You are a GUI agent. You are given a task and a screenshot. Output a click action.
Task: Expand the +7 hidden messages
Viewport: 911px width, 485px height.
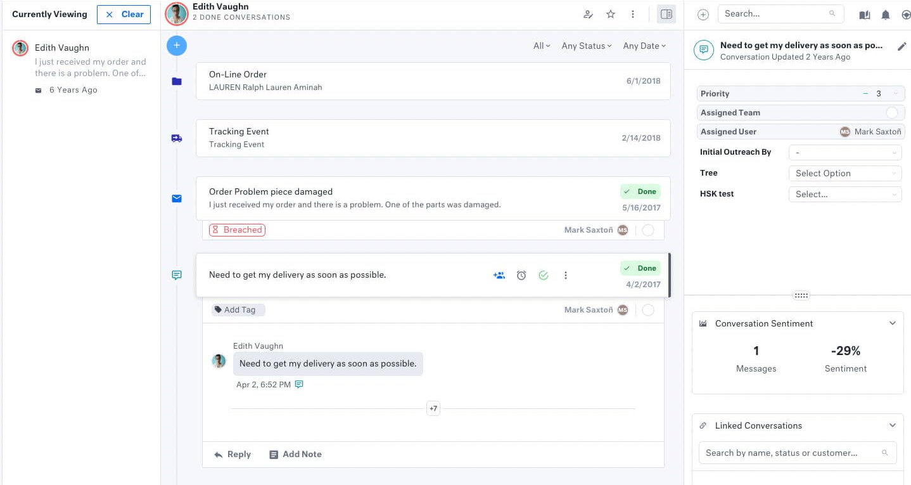[x=433, y=409]
